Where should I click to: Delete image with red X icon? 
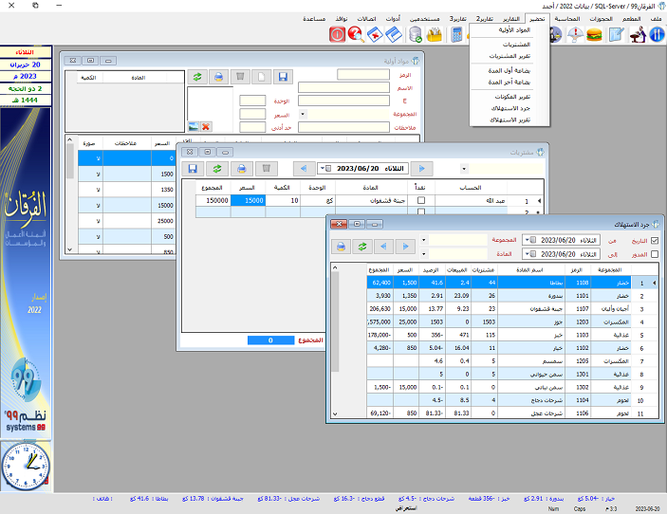tap(206, 126)
